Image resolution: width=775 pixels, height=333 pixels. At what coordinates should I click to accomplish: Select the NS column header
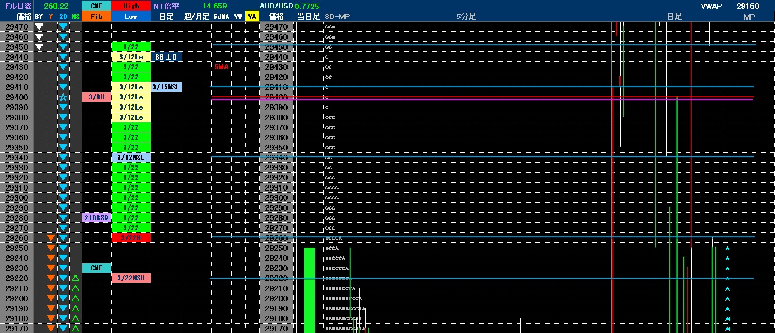pos(76,16)
